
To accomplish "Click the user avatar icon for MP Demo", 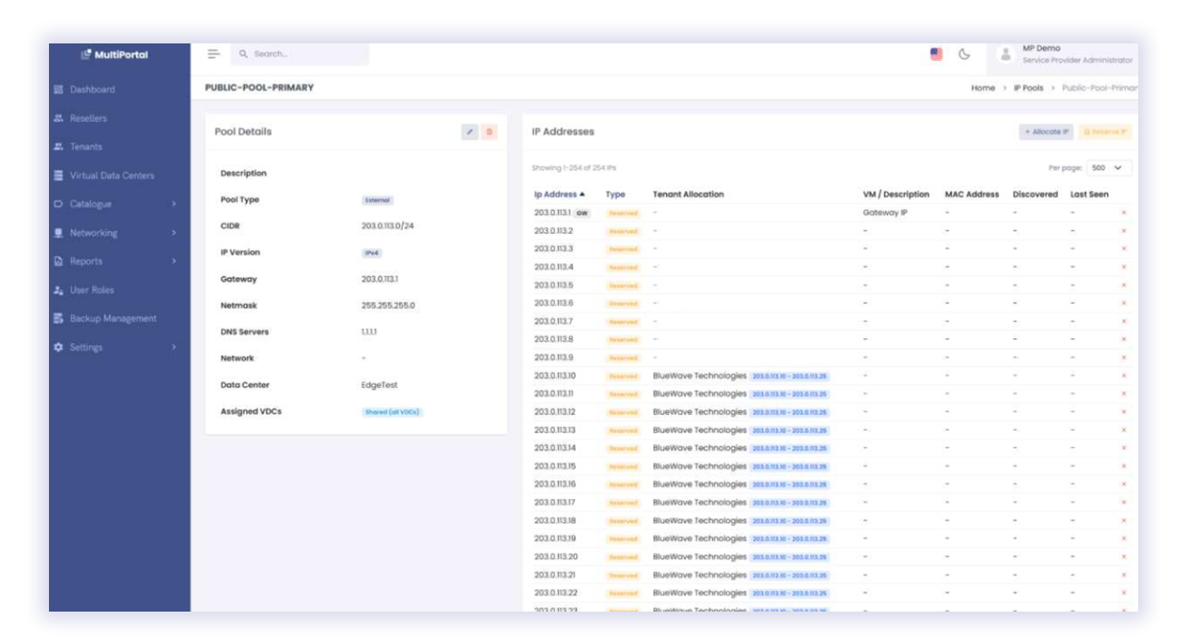I will coord(1006,55).
